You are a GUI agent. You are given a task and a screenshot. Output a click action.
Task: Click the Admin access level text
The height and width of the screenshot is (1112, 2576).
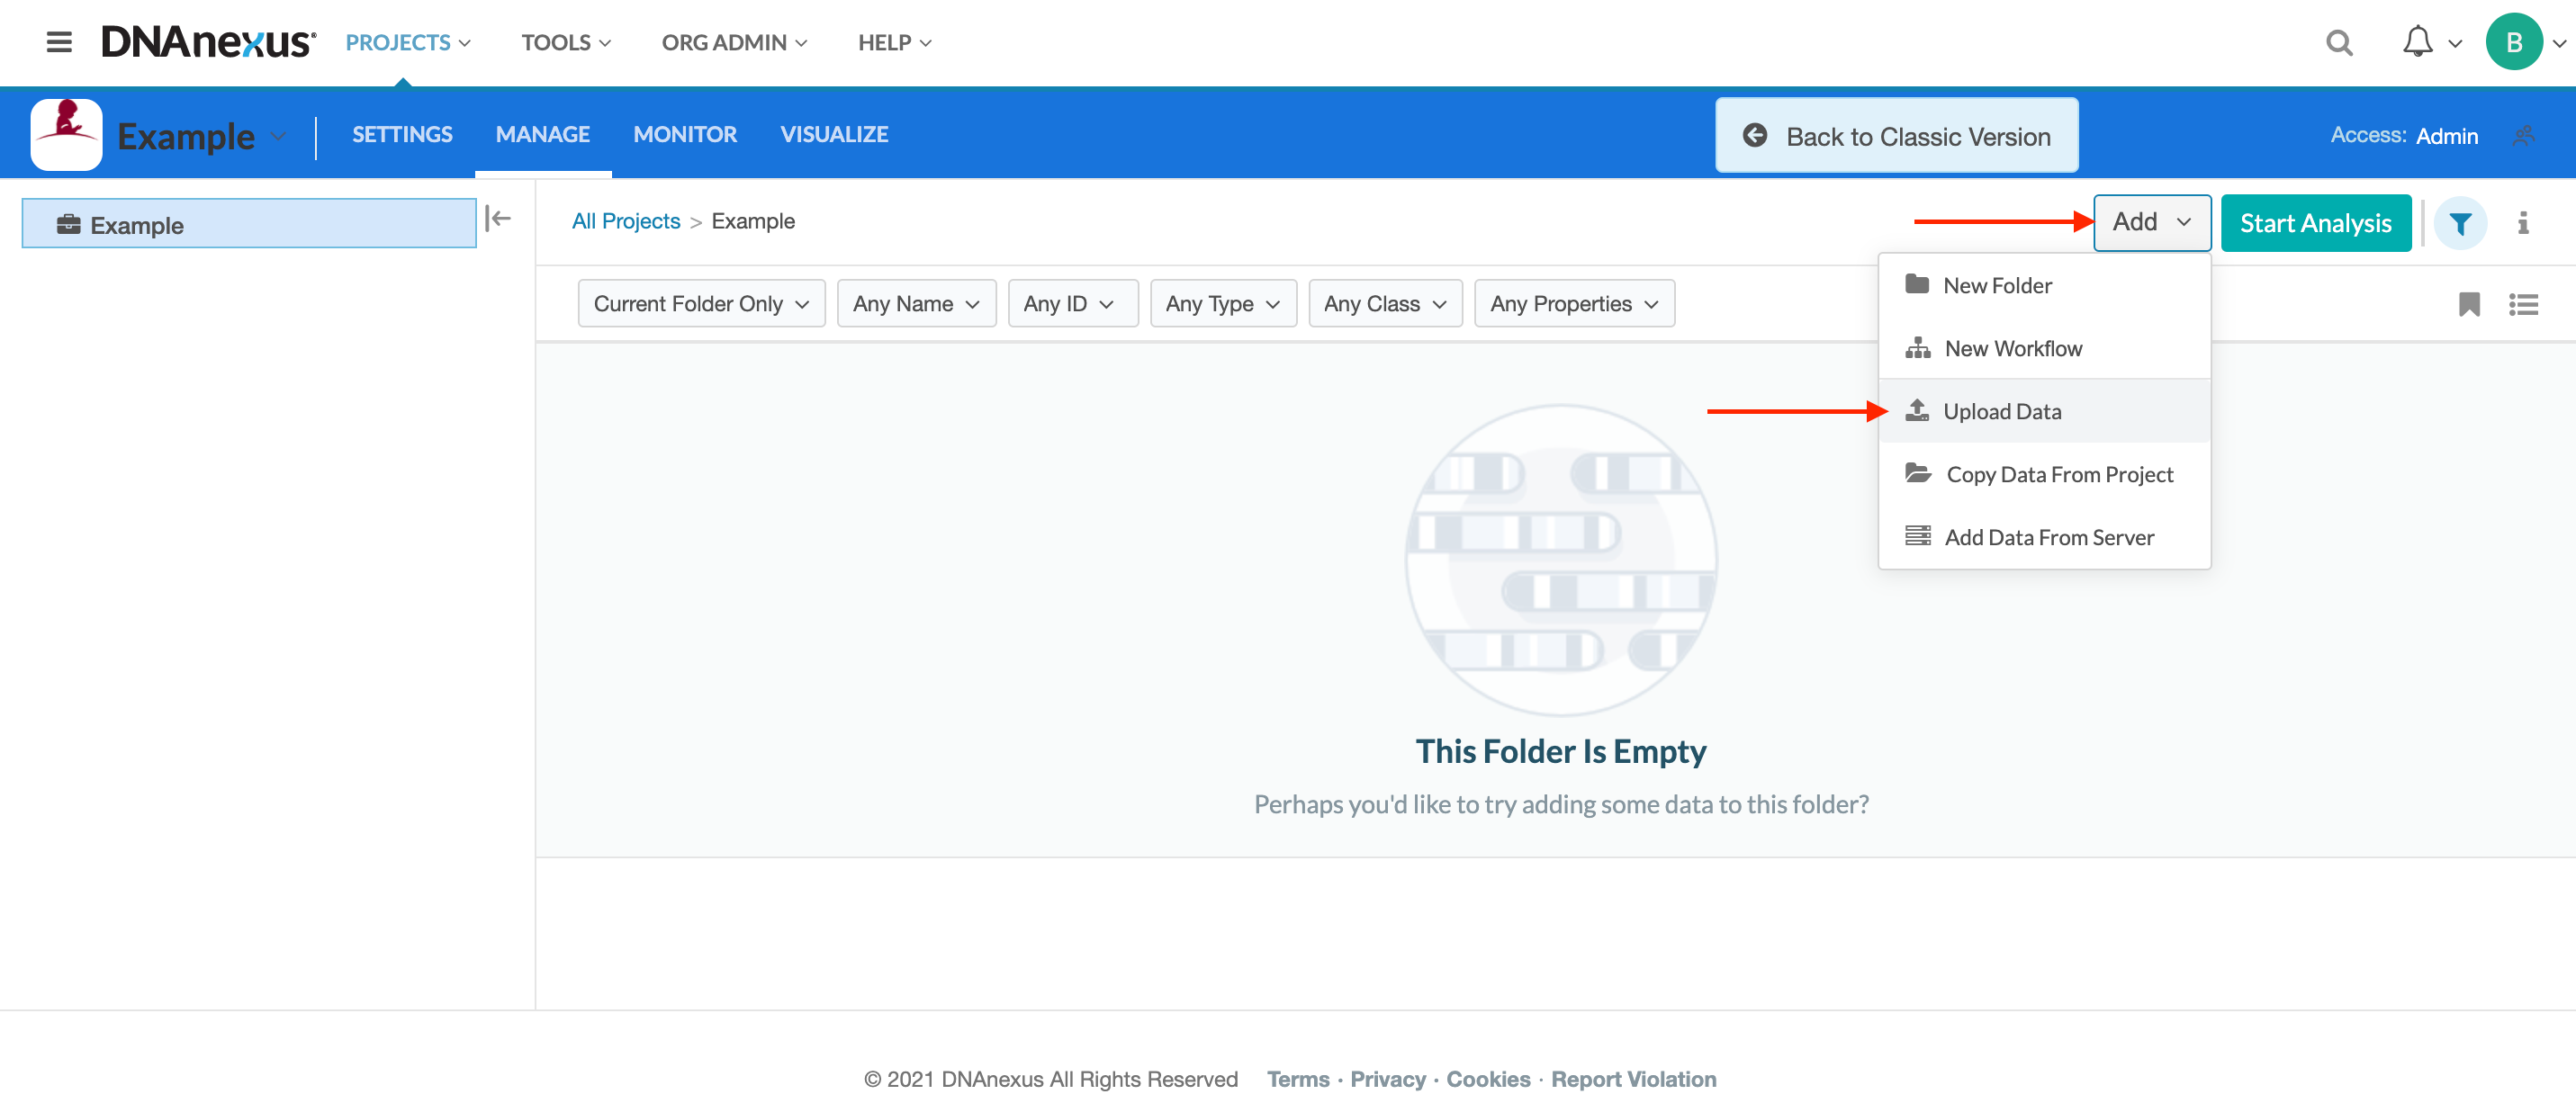point(2447,136)
